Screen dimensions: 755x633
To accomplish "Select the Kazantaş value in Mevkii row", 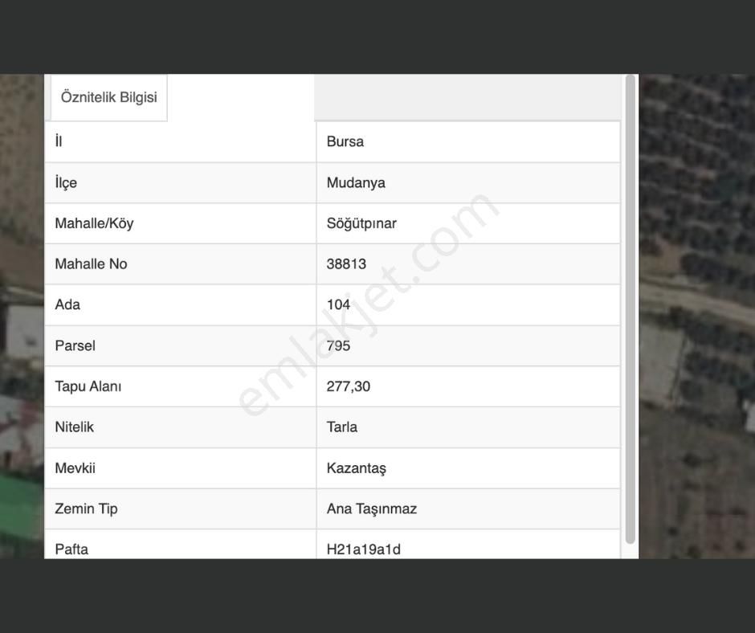I will click(x=357, y=468).
